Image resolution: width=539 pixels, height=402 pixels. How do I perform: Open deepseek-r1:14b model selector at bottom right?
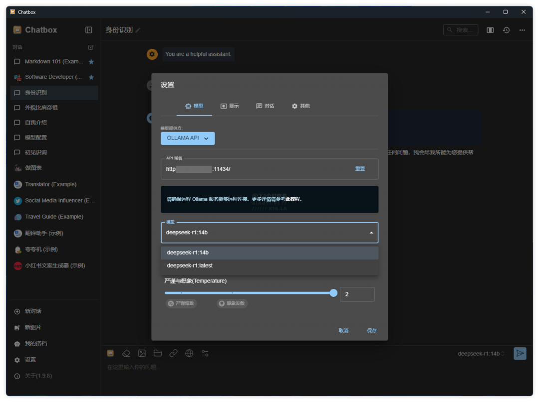click(x=481, y=354)
